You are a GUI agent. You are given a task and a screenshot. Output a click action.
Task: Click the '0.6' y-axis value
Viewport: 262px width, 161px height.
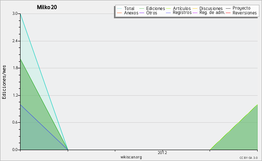15,122
